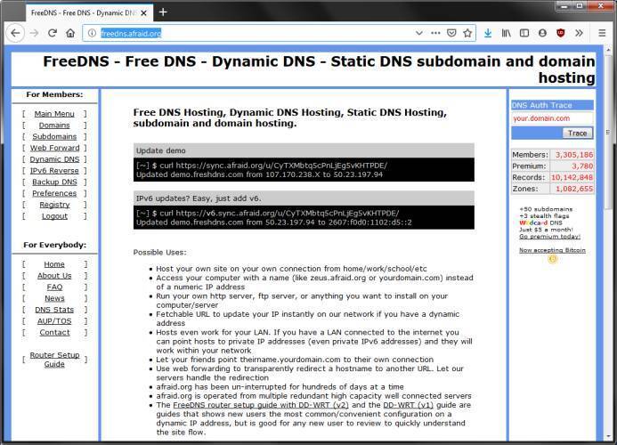Open the site information icon in address bar

coord(92,33)
